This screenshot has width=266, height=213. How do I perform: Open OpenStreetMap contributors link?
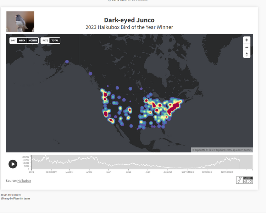tap(233, 150)
